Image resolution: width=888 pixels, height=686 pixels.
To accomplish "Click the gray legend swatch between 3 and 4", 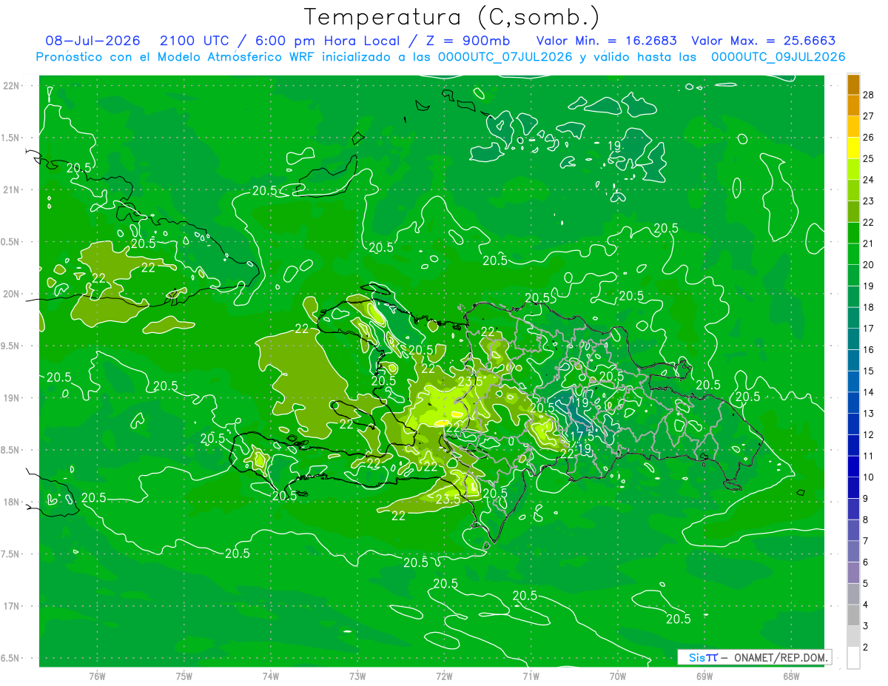I will 853,616.
